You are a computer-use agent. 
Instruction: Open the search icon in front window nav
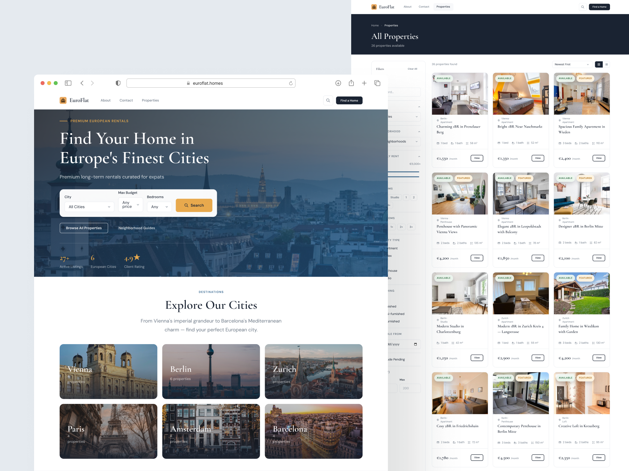click(x=328, y=100)
